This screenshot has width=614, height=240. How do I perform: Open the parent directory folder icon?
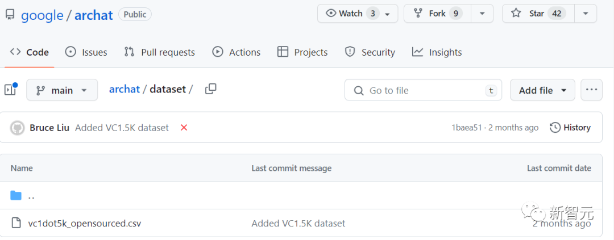point(16,196)
